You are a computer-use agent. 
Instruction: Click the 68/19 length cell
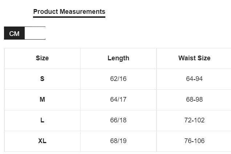(118, 141)
